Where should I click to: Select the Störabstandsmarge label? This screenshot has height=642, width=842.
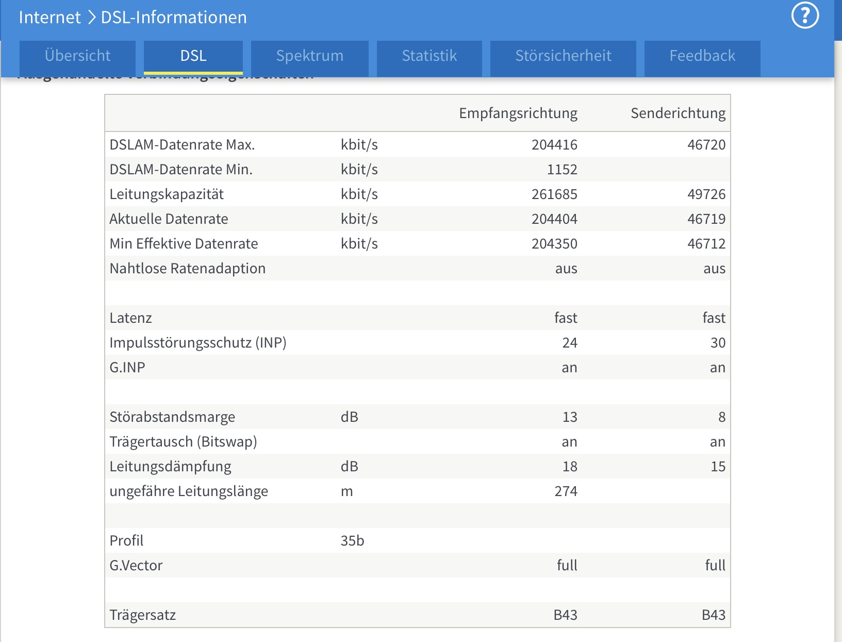172,417
